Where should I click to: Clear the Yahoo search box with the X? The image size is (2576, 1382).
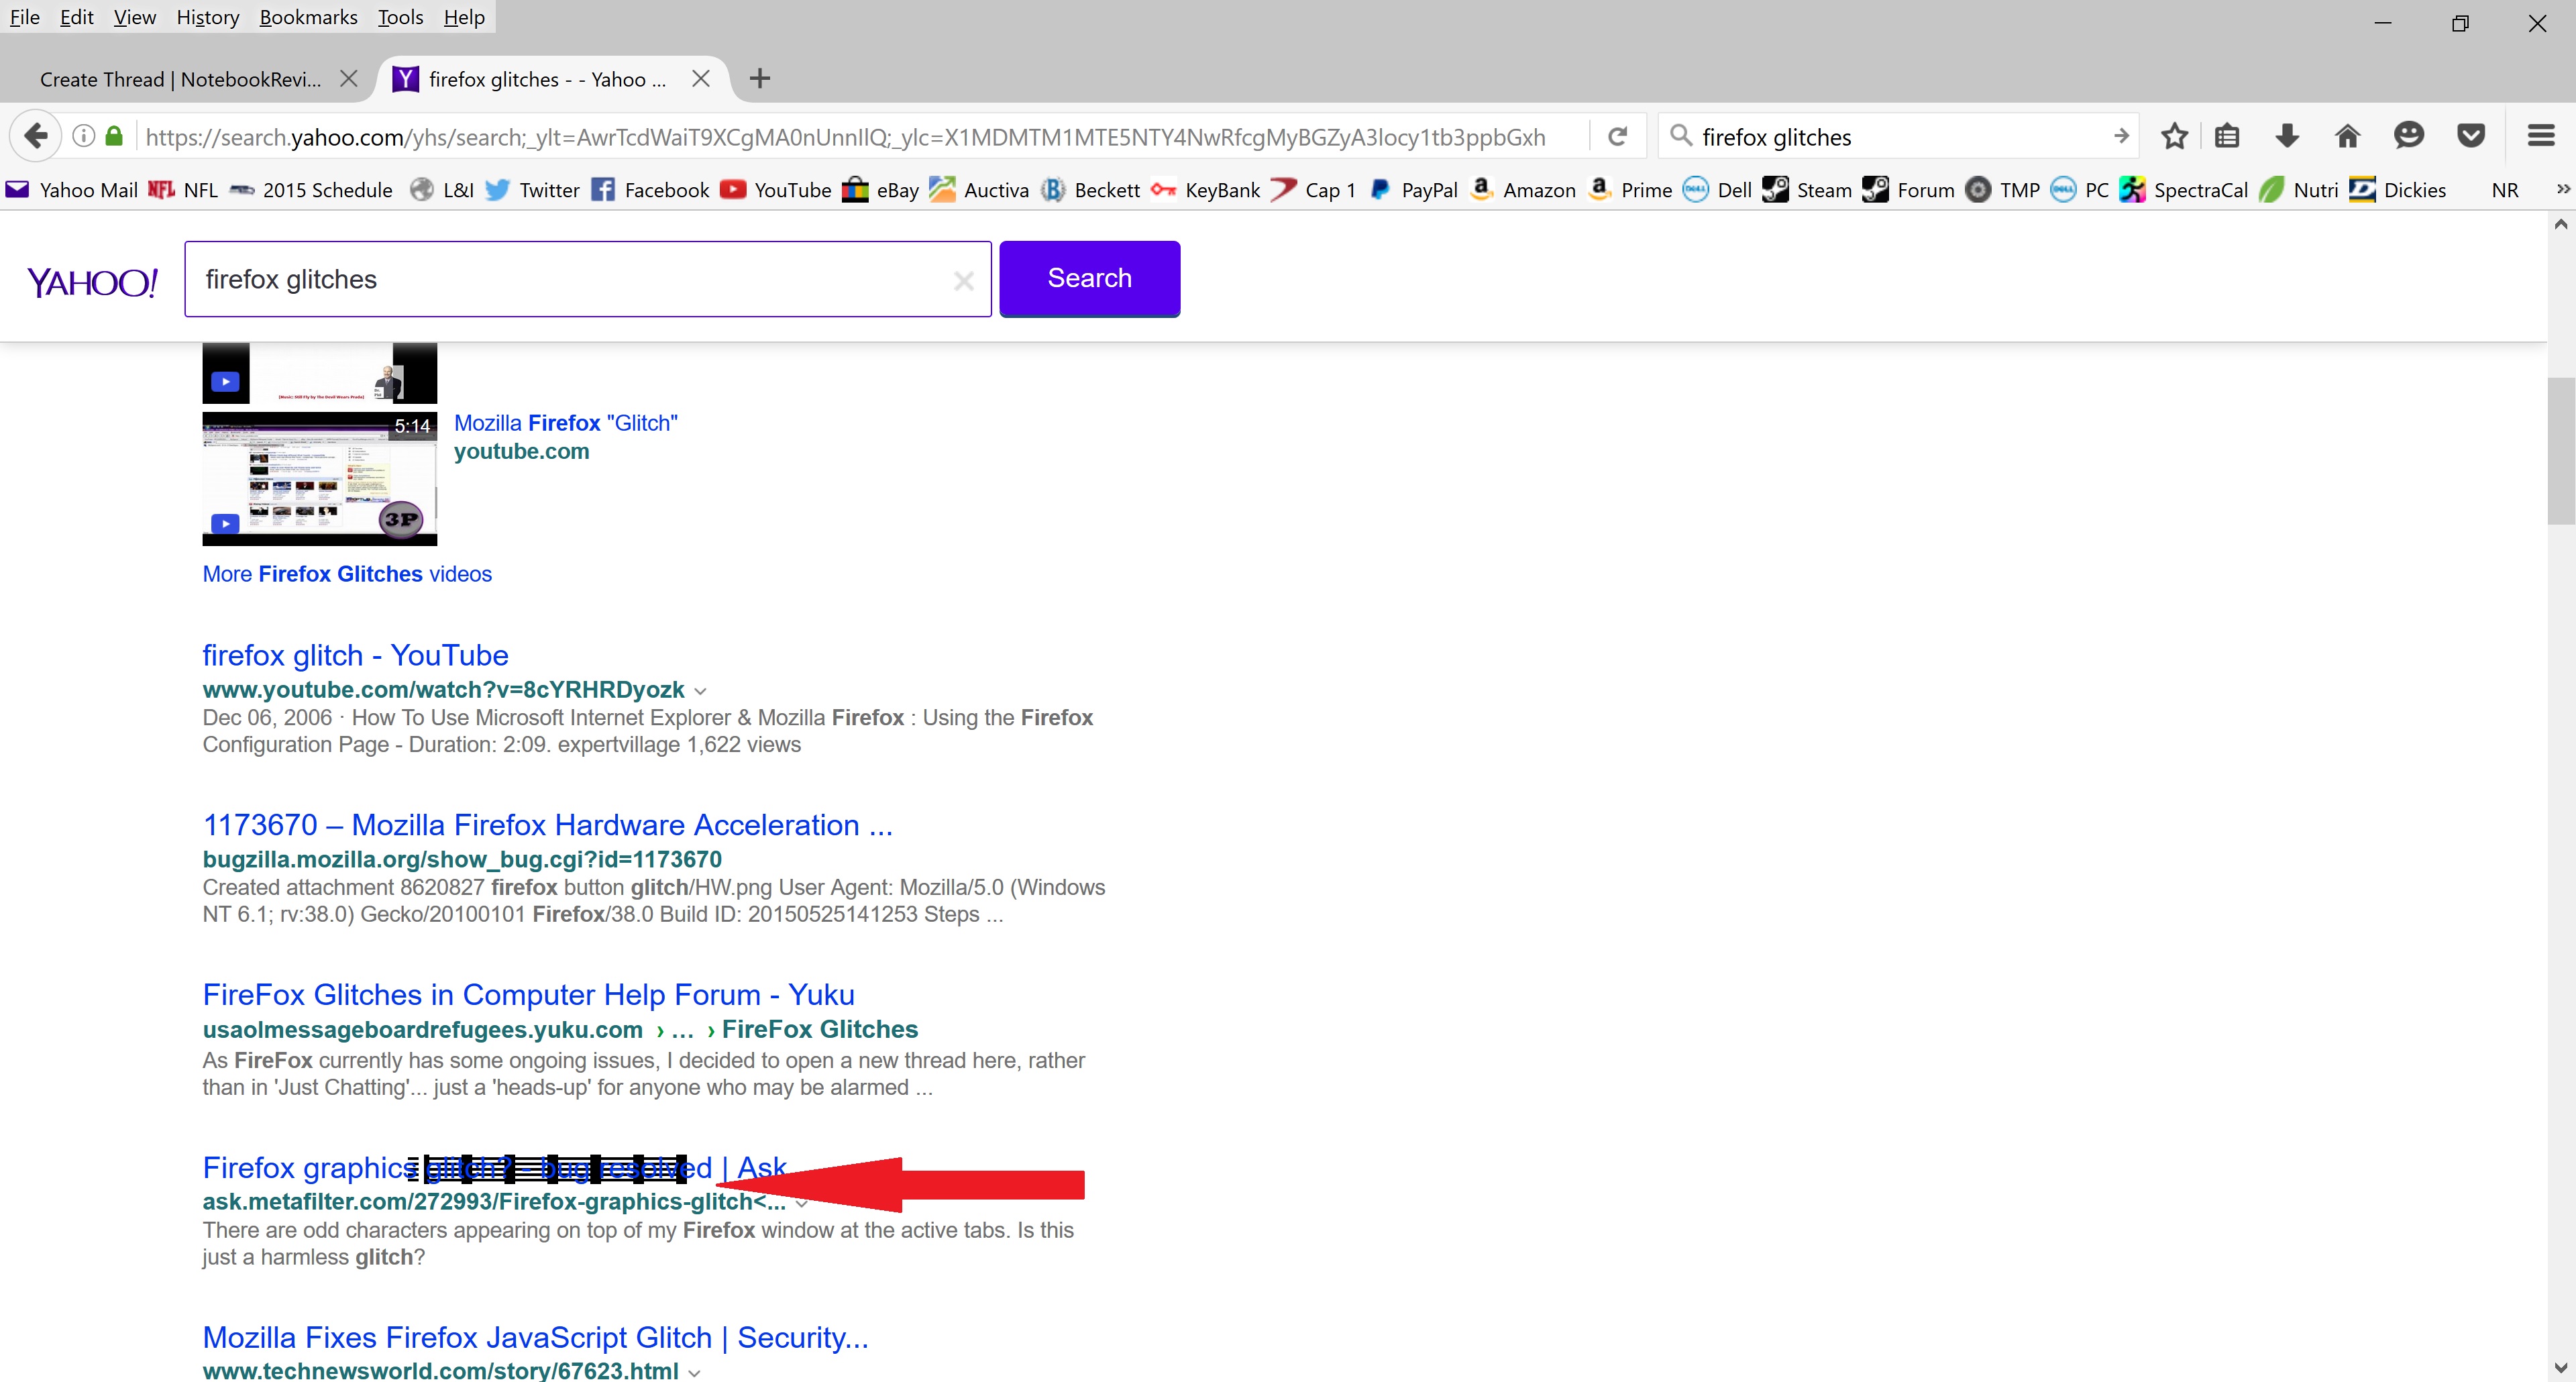tap(963, 281)
